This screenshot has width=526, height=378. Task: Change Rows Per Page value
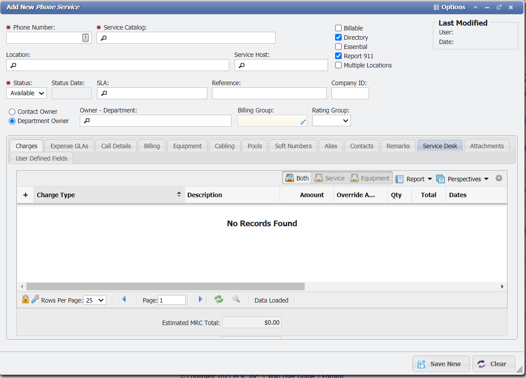click(x=94, y=300)
